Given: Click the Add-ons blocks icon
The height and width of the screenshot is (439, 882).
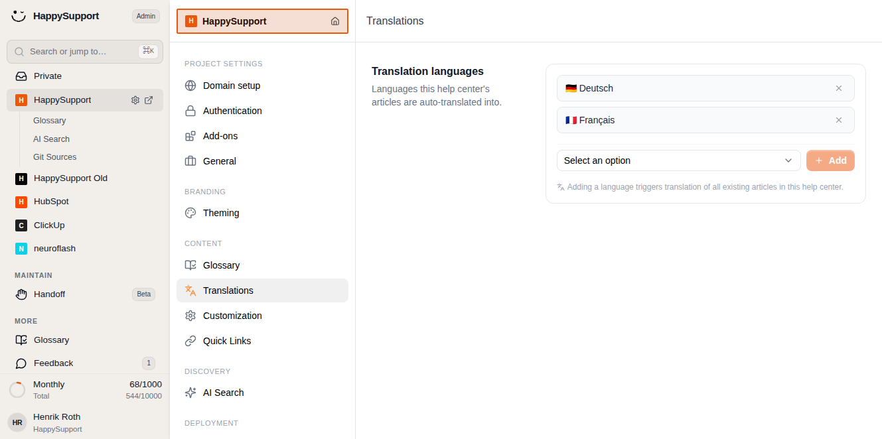Looking at the screenshot, I should (x=190, y=136).
